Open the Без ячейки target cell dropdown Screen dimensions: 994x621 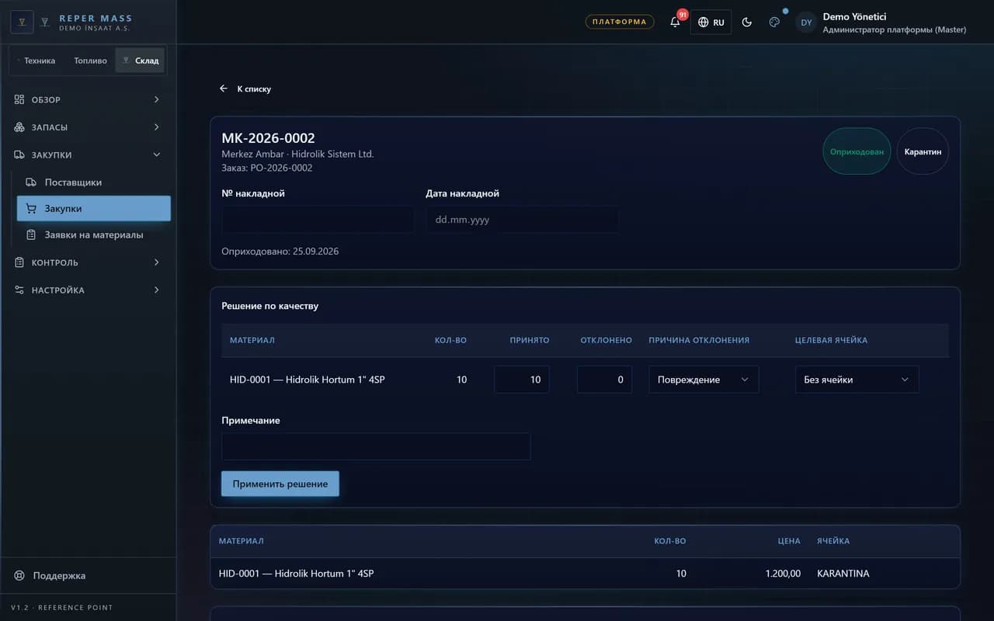pyautogui.click(x=857, y=380)
